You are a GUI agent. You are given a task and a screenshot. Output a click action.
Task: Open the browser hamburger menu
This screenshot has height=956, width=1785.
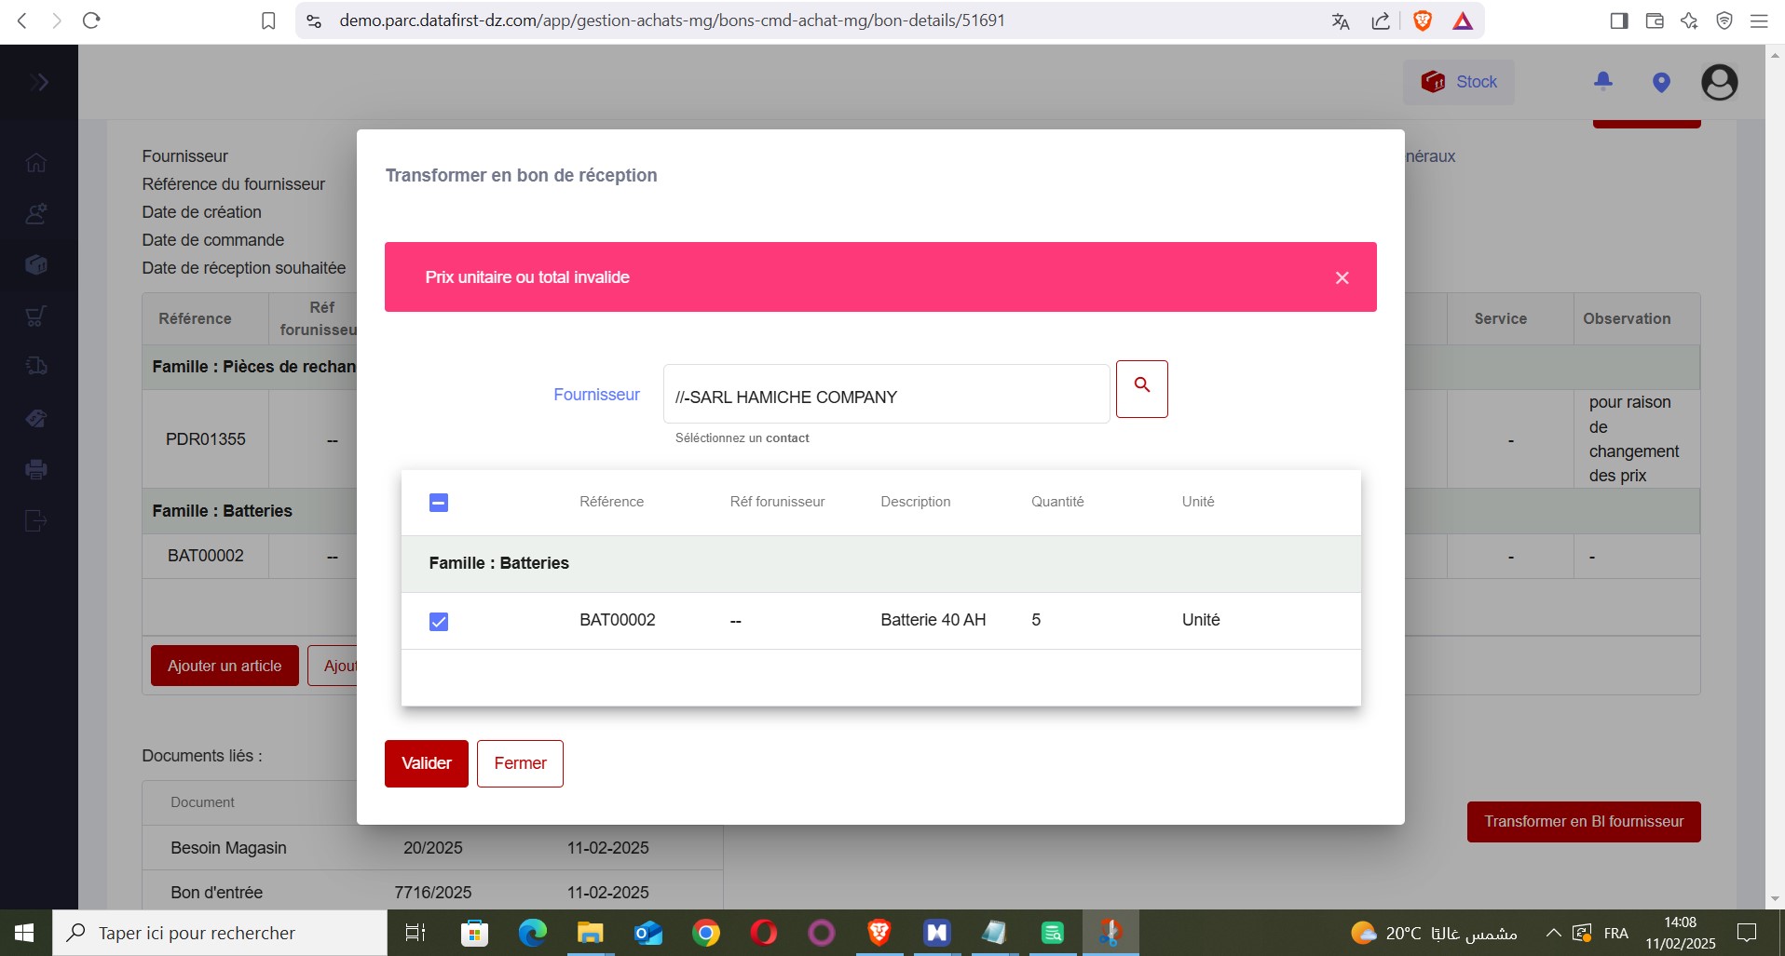tap(1759, 20)
